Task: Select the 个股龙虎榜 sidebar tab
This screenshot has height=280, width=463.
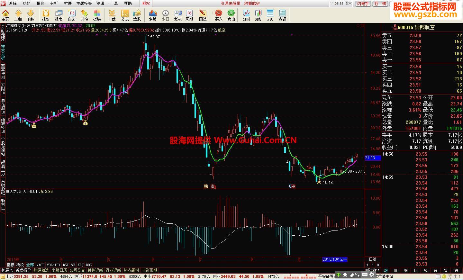Action: coord(3,147)
